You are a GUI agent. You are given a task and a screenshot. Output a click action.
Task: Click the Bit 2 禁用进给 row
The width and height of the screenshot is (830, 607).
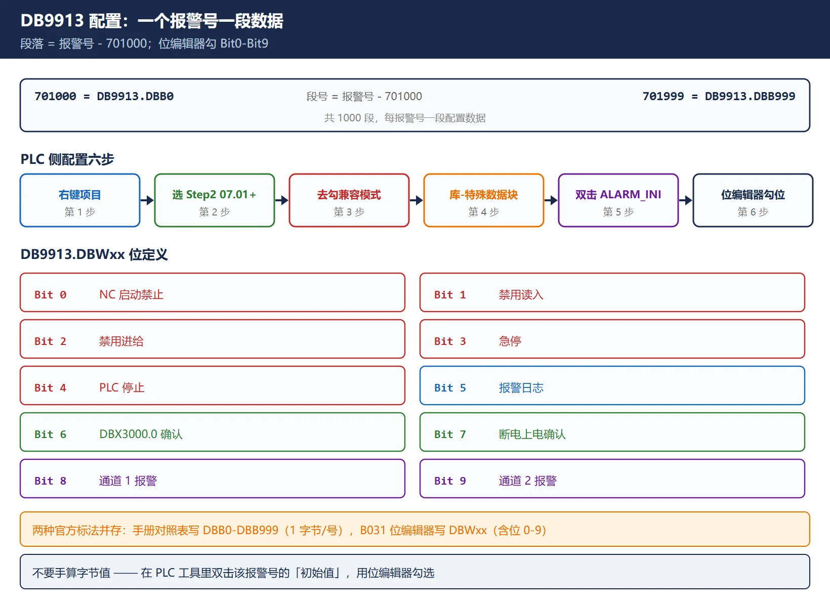pos(213,339)
